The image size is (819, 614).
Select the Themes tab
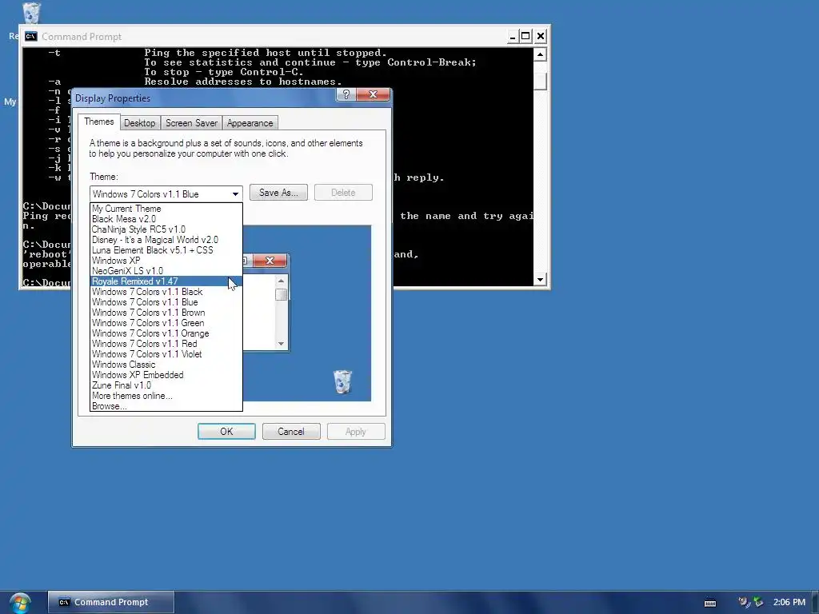[x=98, y=122]
